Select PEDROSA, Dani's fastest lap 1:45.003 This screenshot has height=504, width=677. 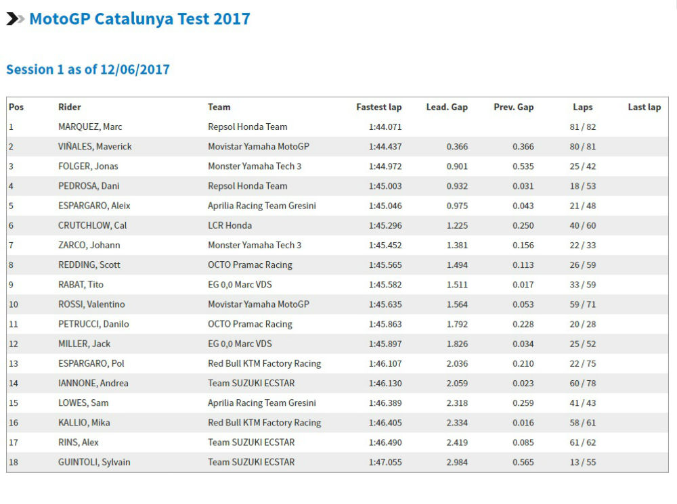[x=385, y=186]
